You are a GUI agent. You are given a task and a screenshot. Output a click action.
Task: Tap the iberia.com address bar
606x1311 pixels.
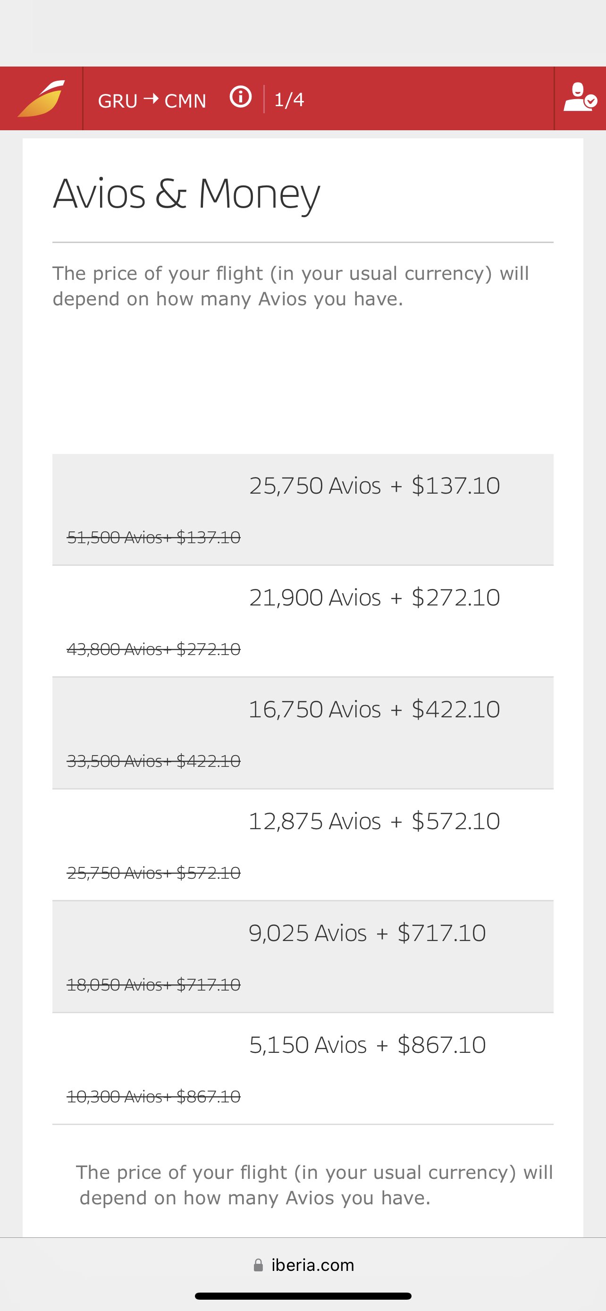(303, 1265)
